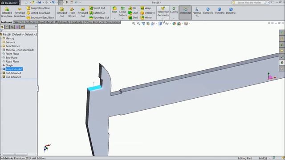Click the Normal To view
This screenshot has width=285, height=160.
pos(197,12)
